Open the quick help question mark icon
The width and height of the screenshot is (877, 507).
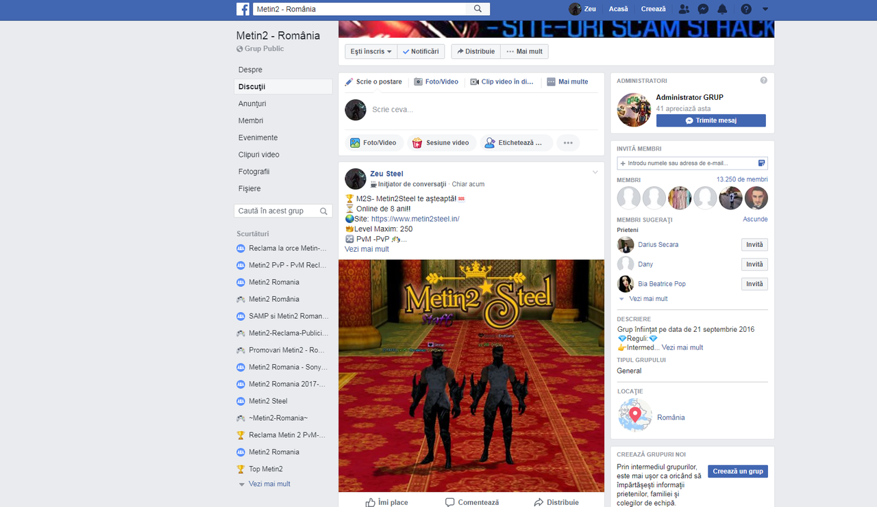tap(746, 9)
